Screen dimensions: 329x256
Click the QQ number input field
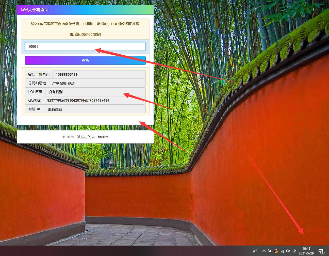(85, 46)
